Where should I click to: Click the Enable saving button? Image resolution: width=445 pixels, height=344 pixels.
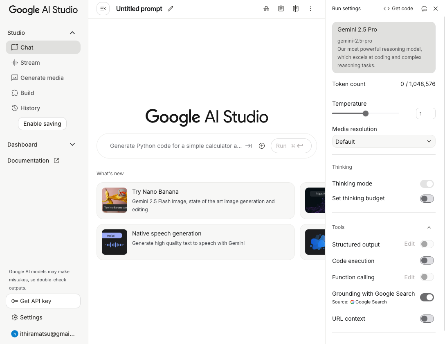click(x=42, y=124)
